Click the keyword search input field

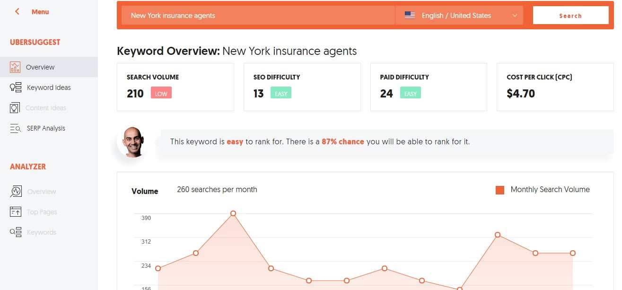pyautogui.click(x=258, y=15)
